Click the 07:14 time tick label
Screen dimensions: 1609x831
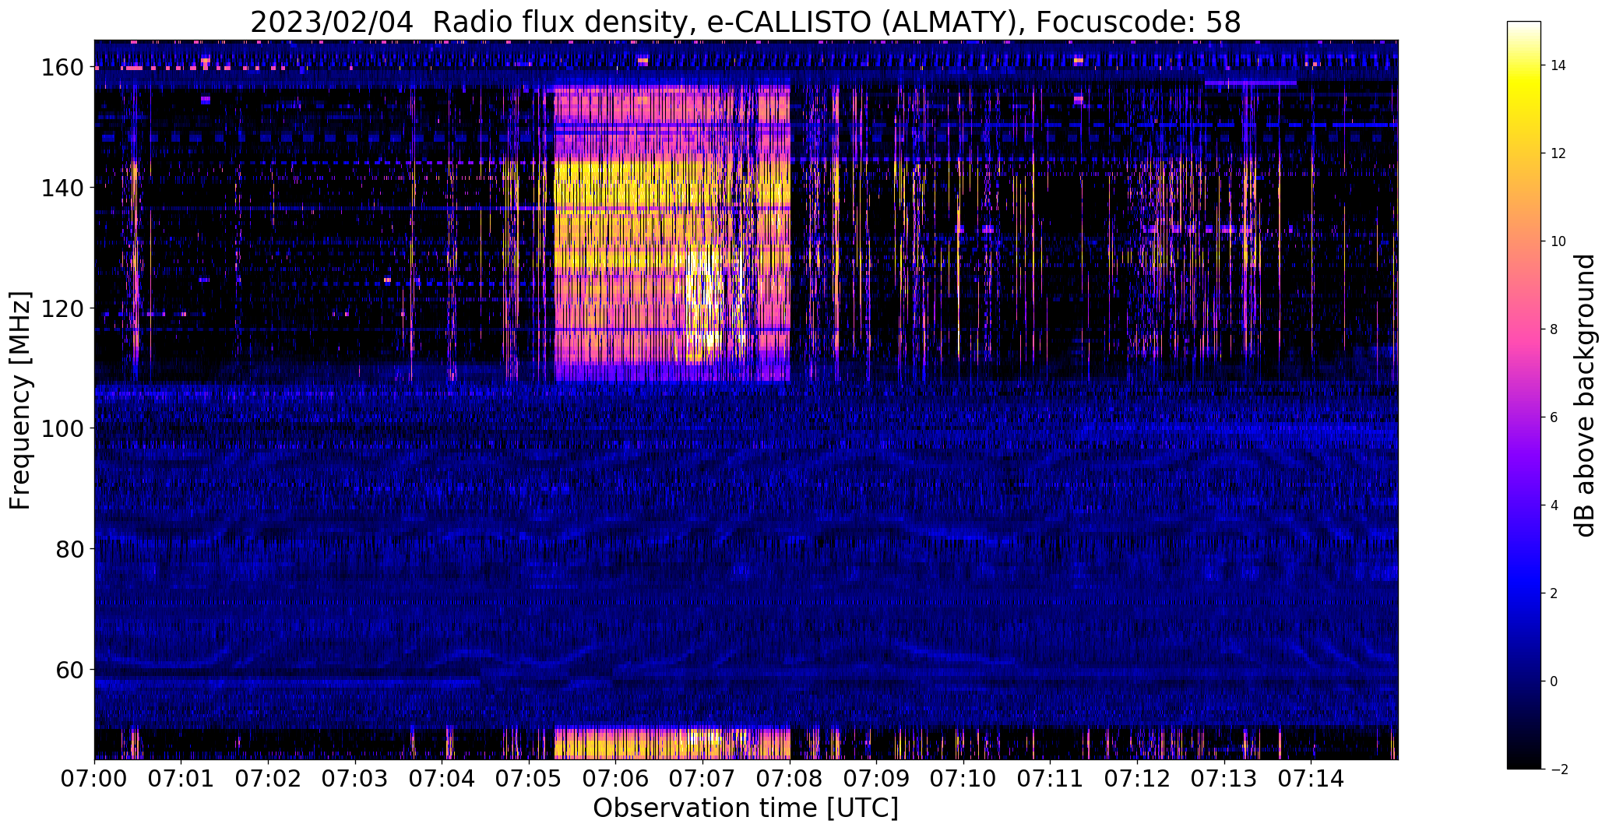[1311, 778]
